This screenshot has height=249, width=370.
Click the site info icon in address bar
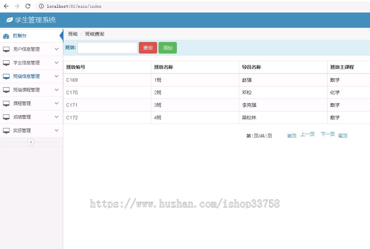pyautogui.click(x=41, y=6)
